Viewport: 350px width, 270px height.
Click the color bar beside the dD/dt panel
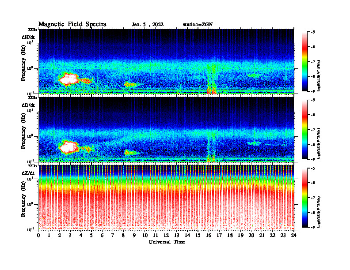[x=305, y=130]
